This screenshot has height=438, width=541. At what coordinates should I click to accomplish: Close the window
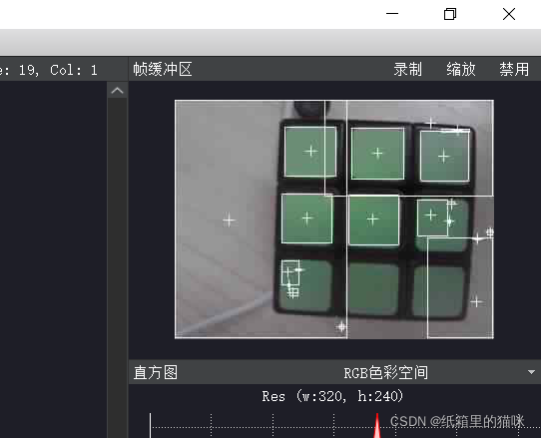(x=509, y=14)
